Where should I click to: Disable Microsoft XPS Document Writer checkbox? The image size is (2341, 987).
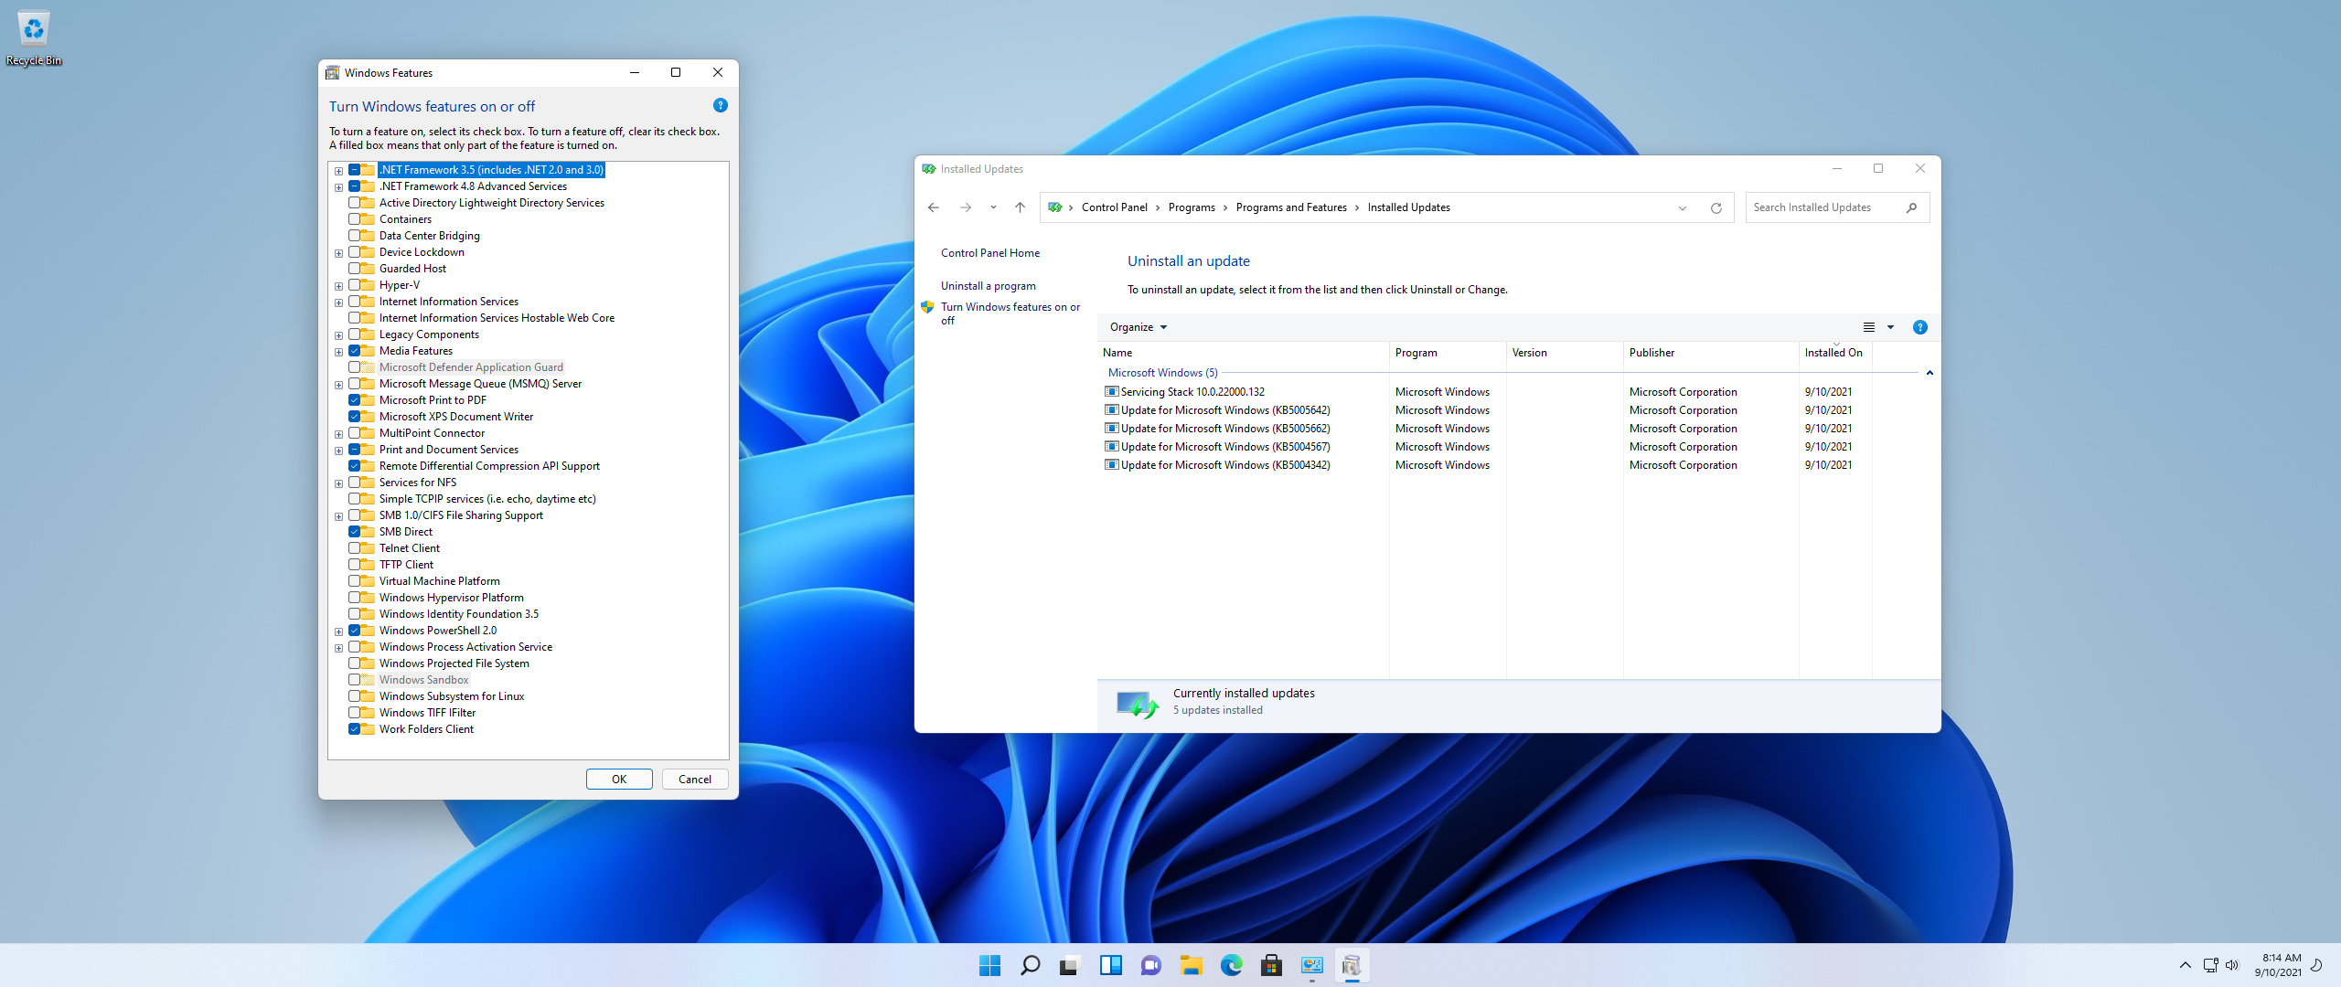coord(354,417)
